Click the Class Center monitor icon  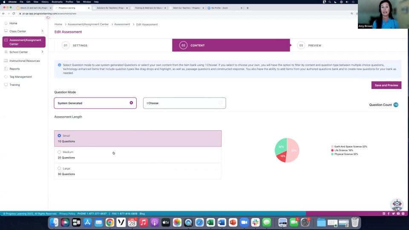pyautogui.click(x=6, y=31)
